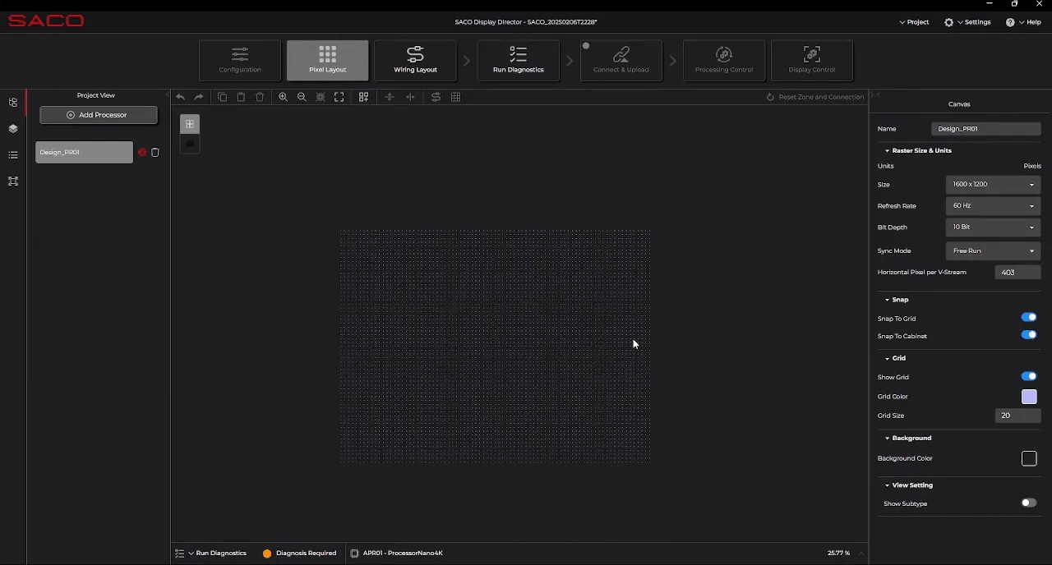Click the Redo icon in the canvas toolbar

(198, 97)
